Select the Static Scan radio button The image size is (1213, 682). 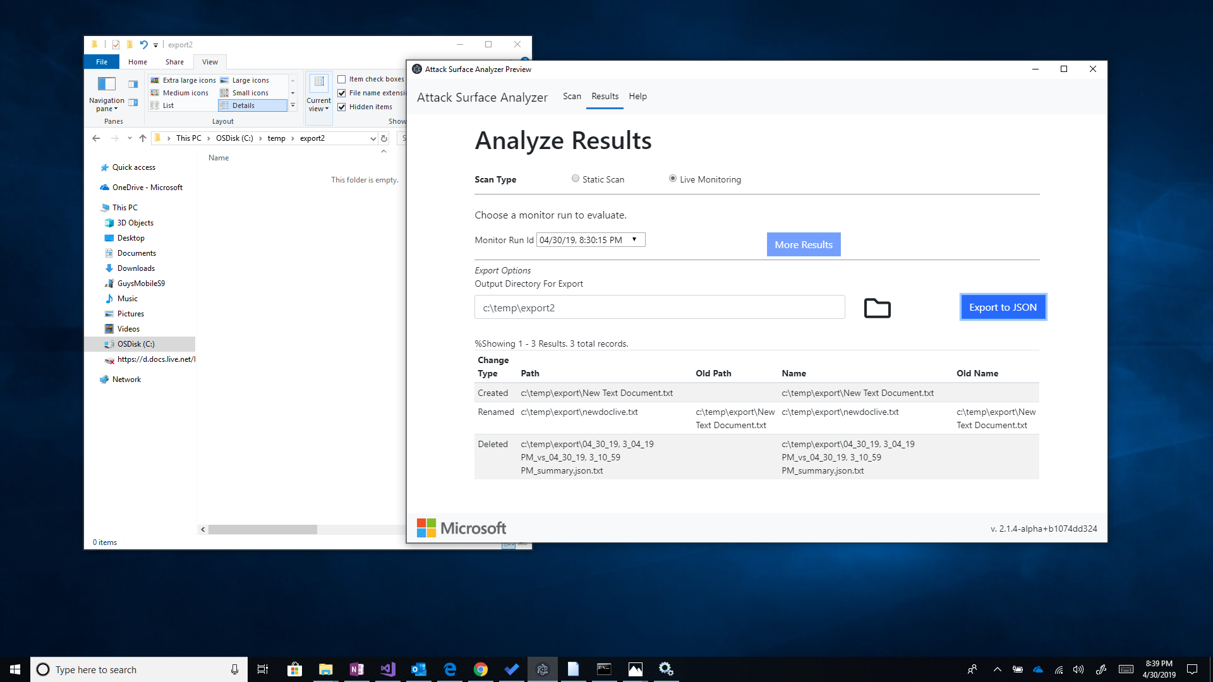click(x=575, y=179)
